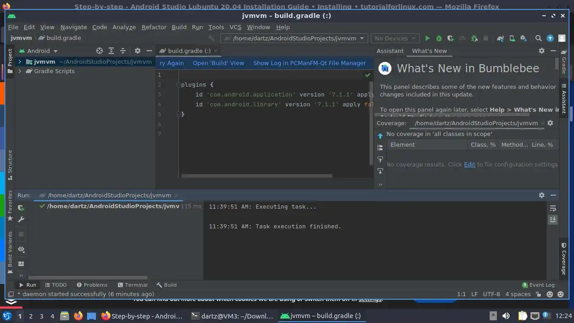Open the SDK Manager toolbar icon
The height and width of the screenshot is (323, 574).
click(523, 39)
